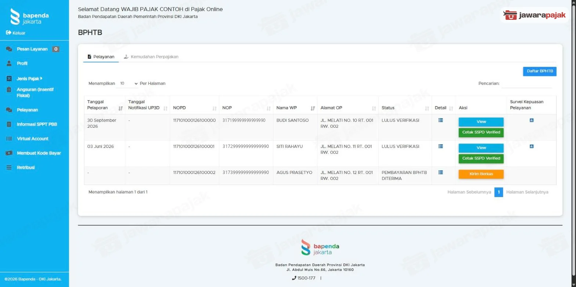This screenshot has height=287, width=576.
Task: Open survey chart icon for SITI RAHAYU row
Action: tap(532, 146)
